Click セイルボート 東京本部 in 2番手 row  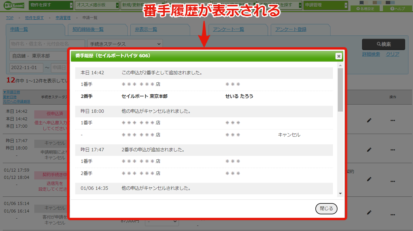(144, 96)
